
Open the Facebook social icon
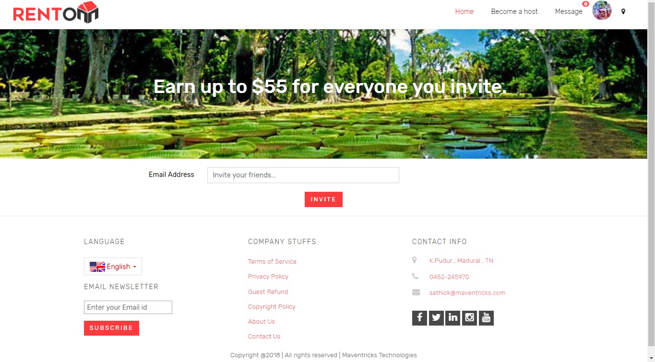click(419, 318)
